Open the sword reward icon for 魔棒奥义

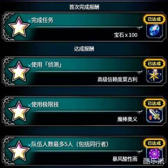point(154,115)
